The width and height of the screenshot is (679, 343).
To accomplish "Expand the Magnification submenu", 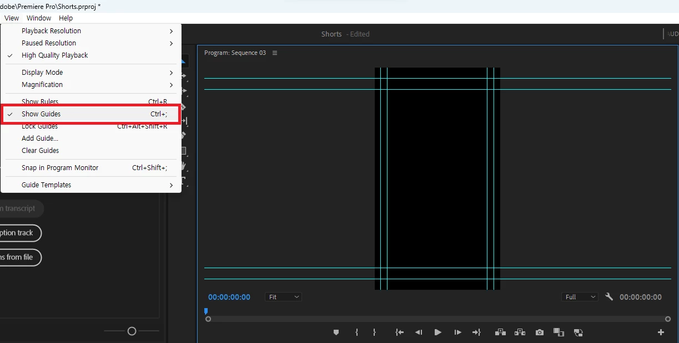I will (91, 85).
